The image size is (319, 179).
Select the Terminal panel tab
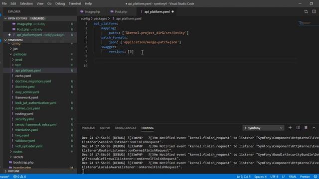148,128
